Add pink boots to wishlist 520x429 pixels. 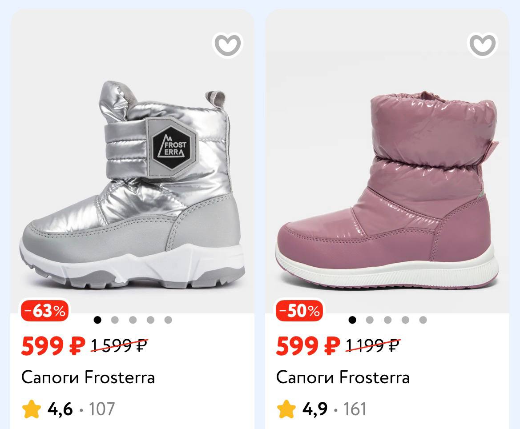coord(482,44)
